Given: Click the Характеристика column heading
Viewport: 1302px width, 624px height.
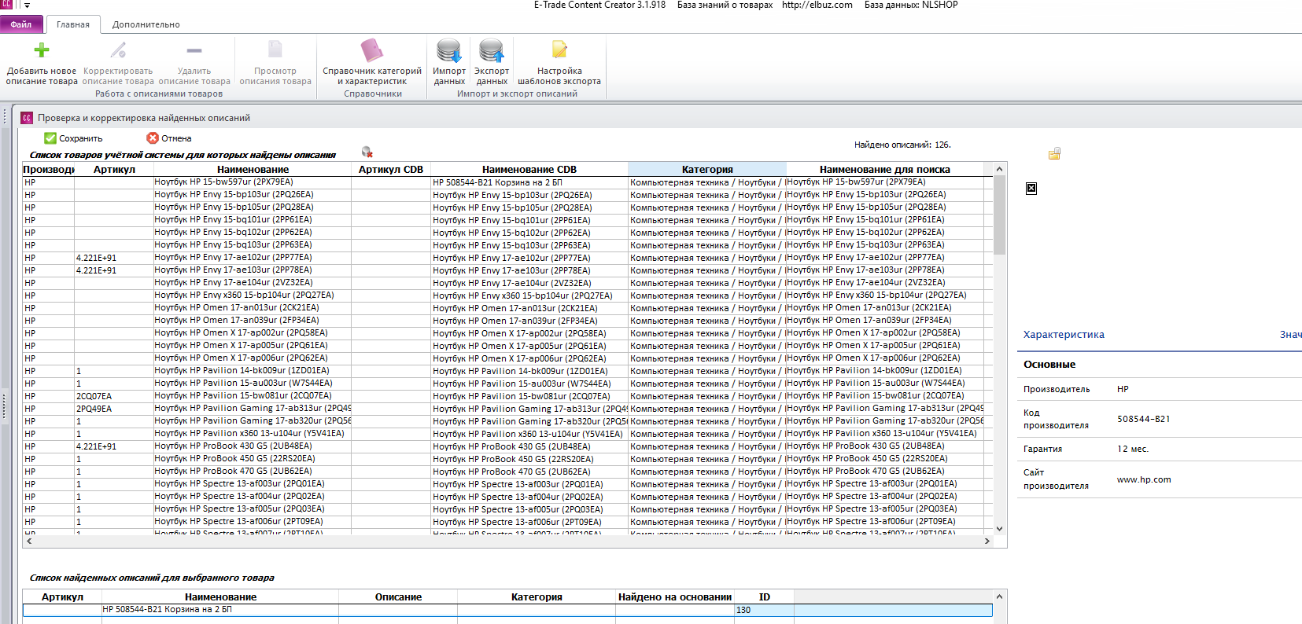Looking at the screenshot, I should click(1064, 335).
